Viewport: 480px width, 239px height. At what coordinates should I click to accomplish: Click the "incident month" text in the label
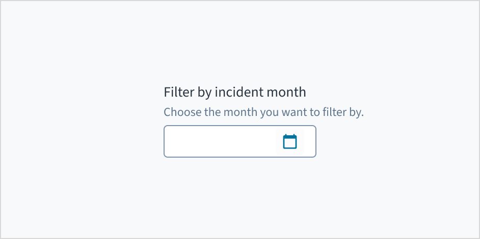point(260,92)
